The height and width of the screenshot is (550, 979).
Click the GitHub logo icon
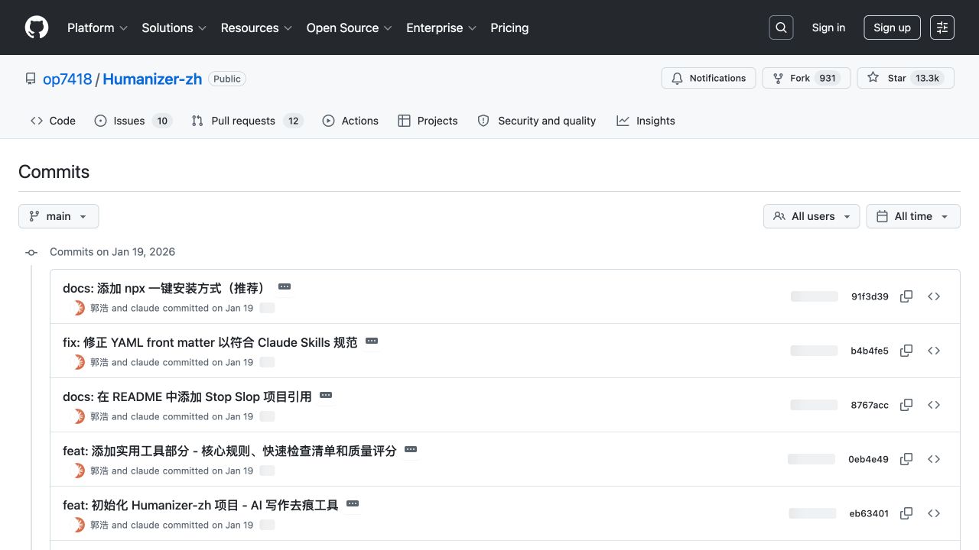tap(37, 27)
